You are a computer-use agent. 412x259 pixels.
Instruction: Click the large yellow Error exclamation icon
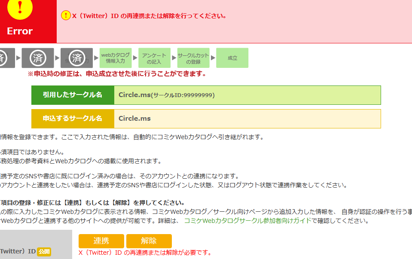(x=20, y=9)
